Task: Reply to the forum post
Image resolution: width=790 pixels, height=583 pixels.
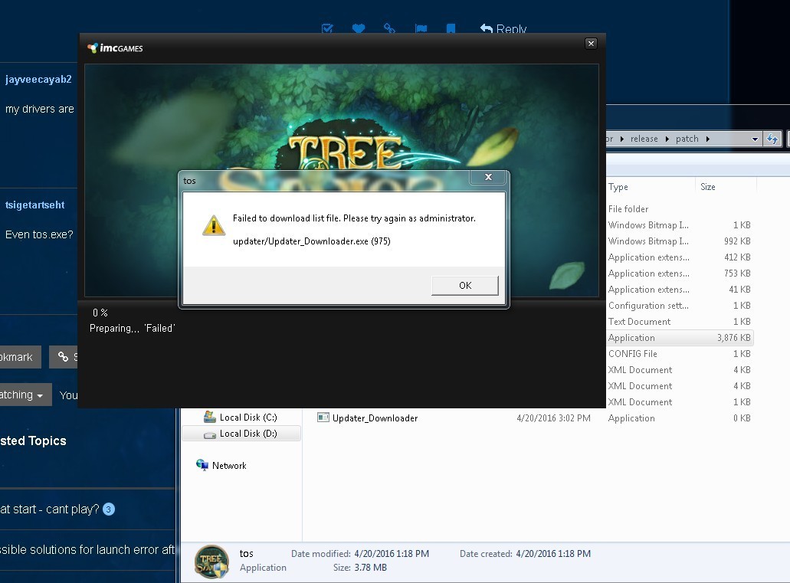Action: click(x=503, y=29)
